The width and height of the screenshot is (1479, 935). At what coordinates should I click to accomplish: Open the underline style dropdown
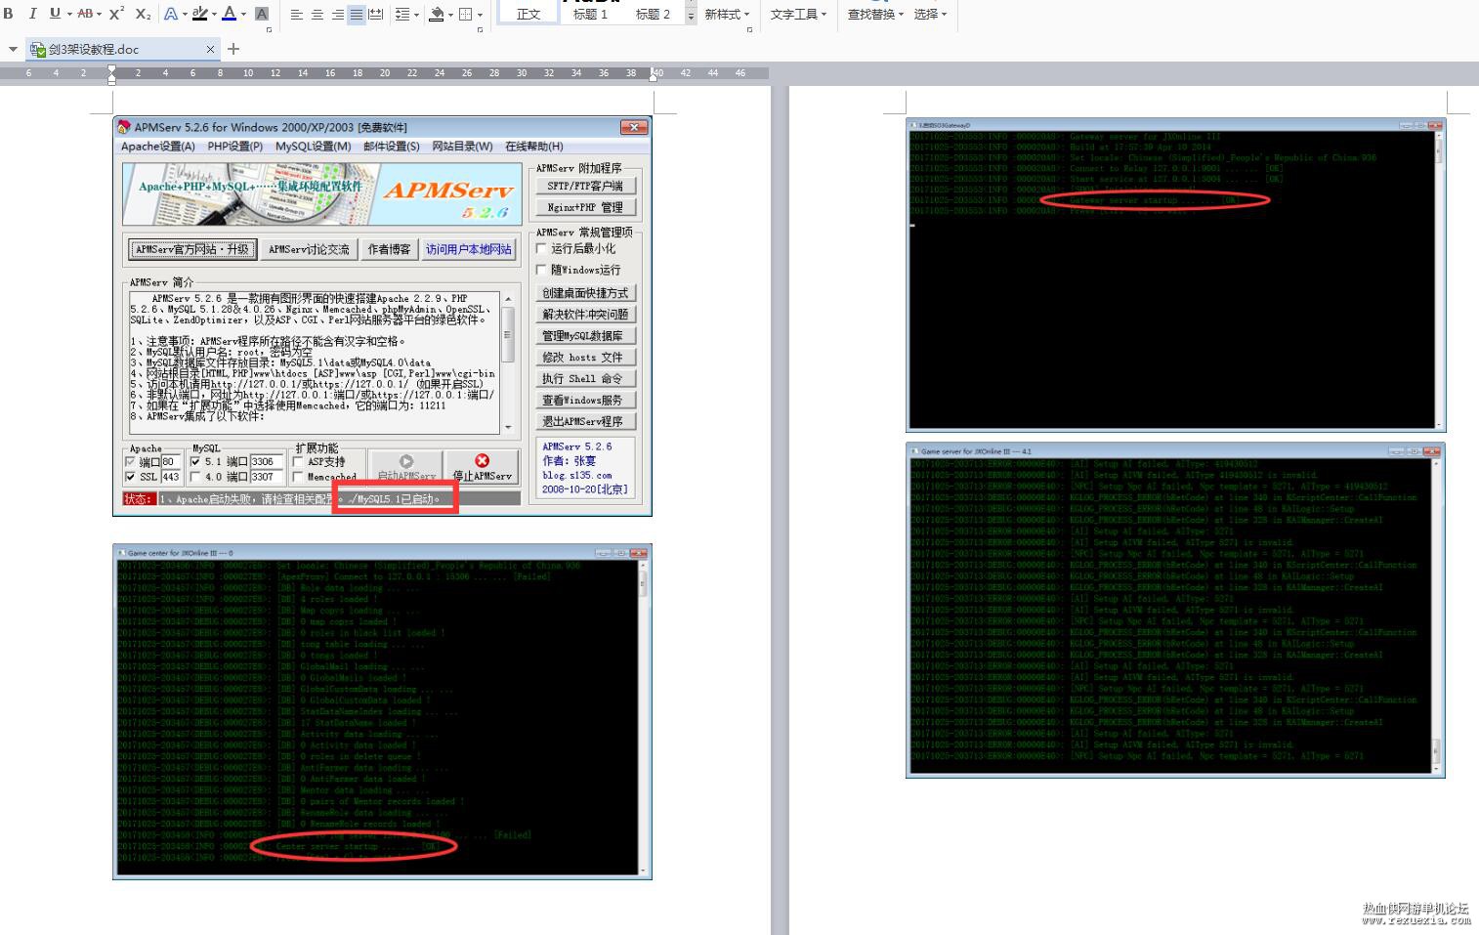click(x=68, y=15)
